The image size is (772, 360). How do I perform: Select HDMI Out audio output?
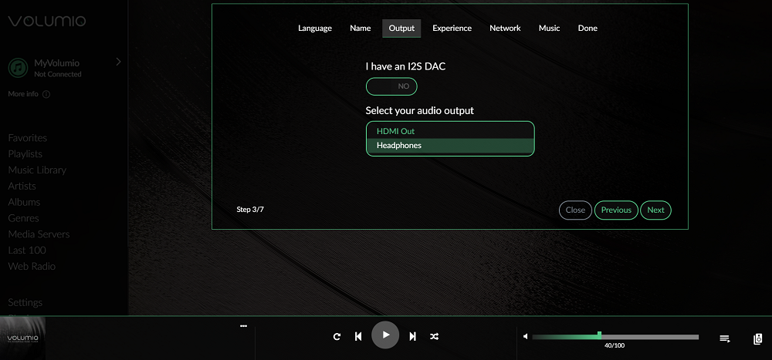point(450,131)
